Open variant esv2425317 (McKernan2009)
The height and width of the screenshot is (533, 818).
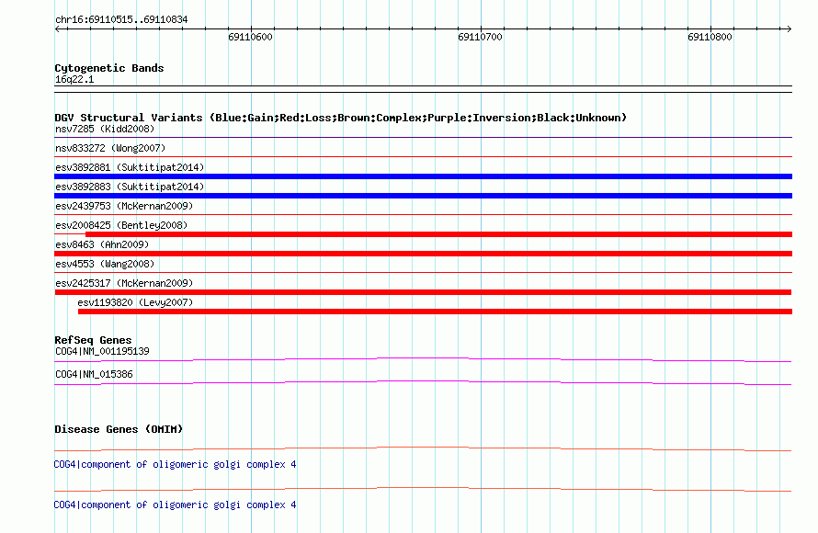tap(124, 283)
